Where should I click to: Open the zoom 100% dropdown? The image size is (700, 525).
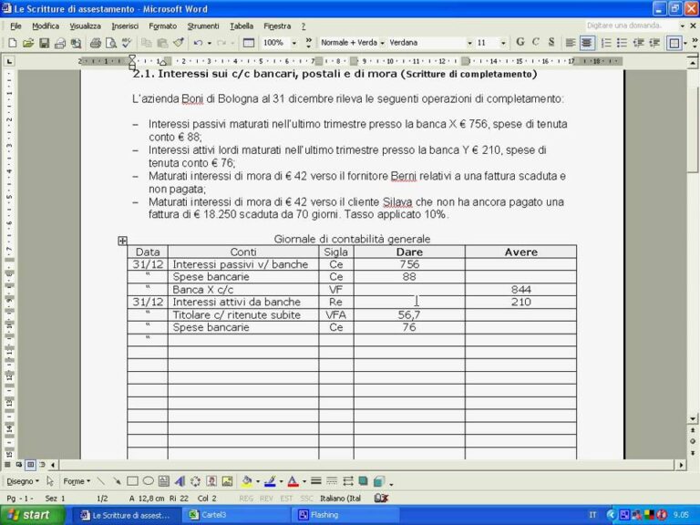(x=294, y=44)
